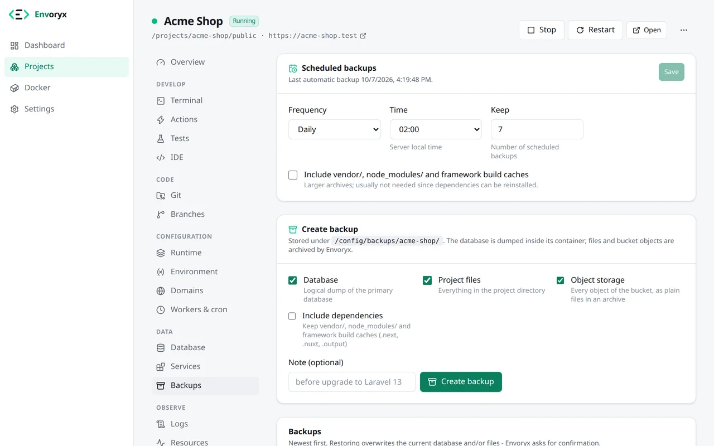The height and width of the screenshot is (446, 714).
Task: Click the IDE code brackets icon
Action: (161, 157)
